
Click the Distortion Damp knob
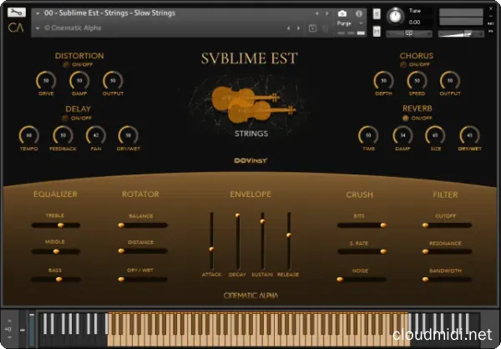79,80
